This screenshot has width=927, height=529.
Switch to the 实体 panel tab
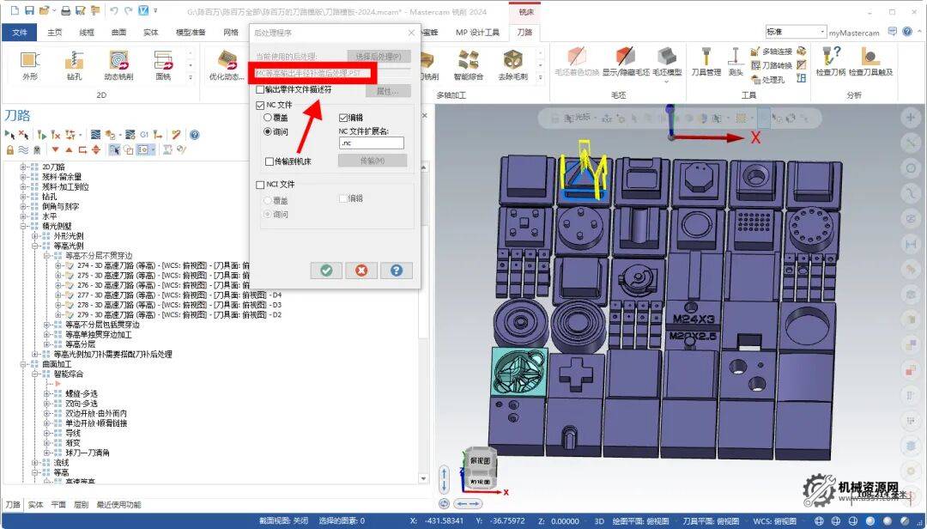[35, 505]
